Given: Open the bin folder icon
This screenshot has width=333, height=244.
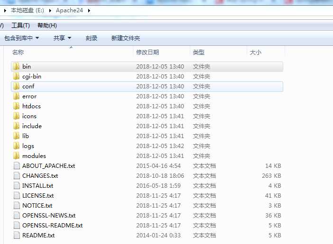Looking at the screenshot, I should coord(16,67).
